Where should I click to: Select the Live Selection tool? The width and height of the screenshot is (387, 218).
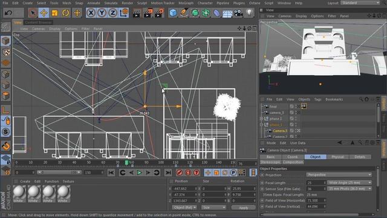(33, 13)
